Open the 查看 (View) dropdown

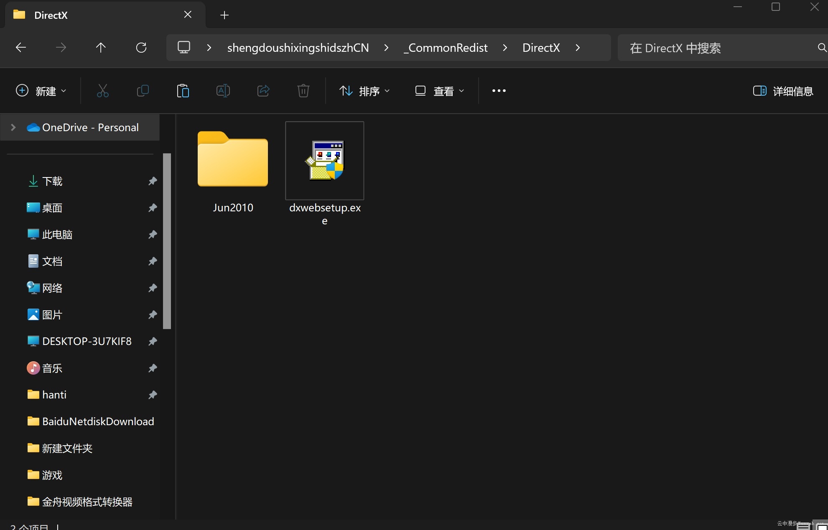click(x=440, y=91)
